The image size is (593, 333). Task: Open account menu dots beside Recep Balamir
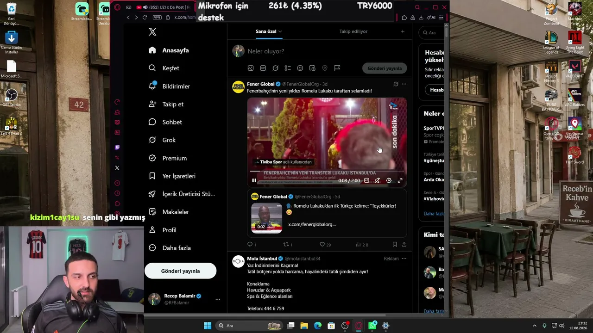(218, 299)
